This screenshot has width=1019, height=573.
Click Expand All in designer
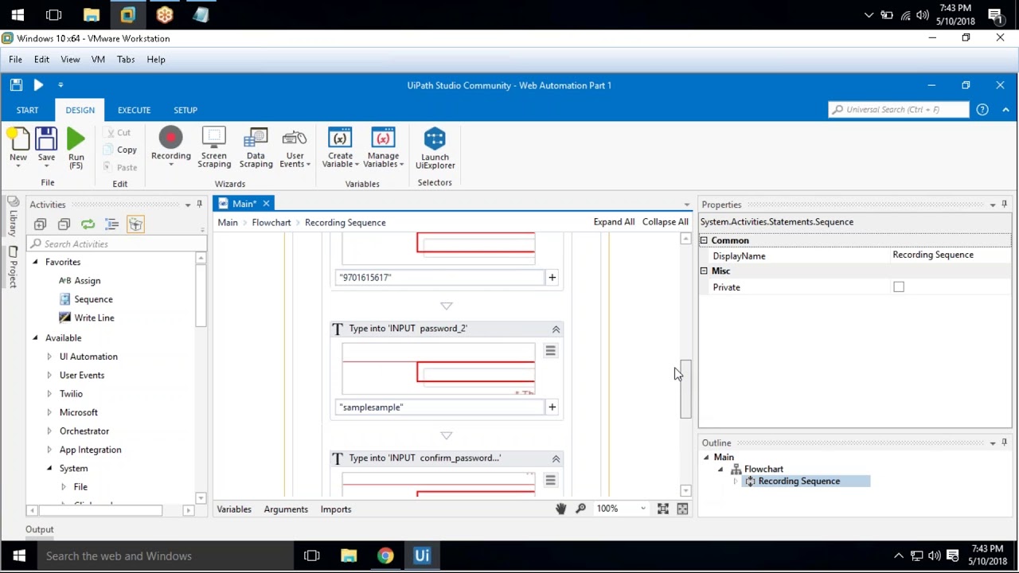coord(614,222)
